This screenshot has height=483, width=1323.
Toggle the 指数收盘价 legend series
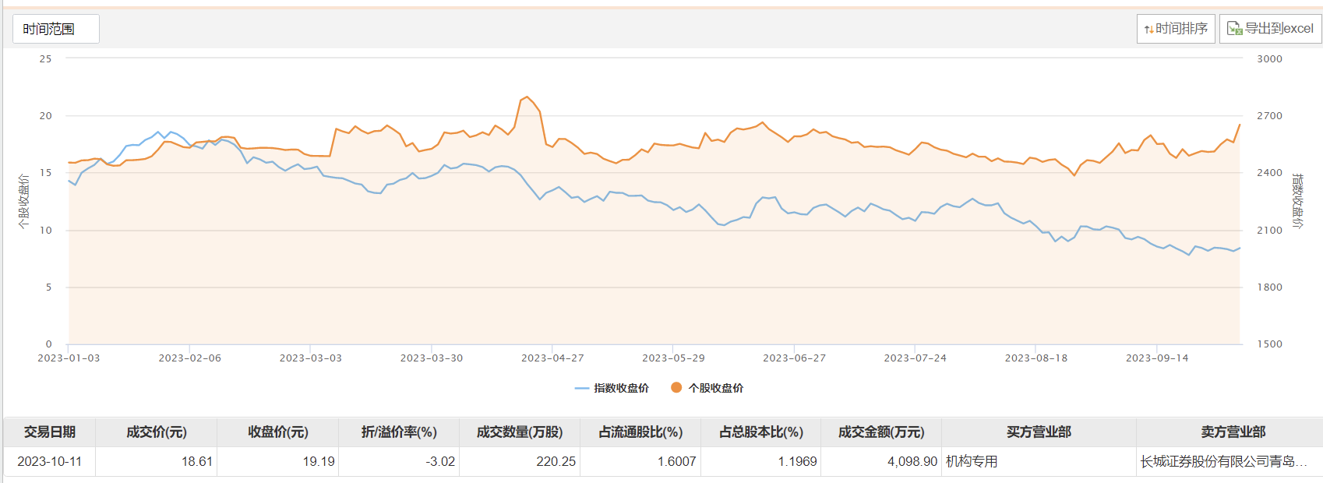(612, 388)
